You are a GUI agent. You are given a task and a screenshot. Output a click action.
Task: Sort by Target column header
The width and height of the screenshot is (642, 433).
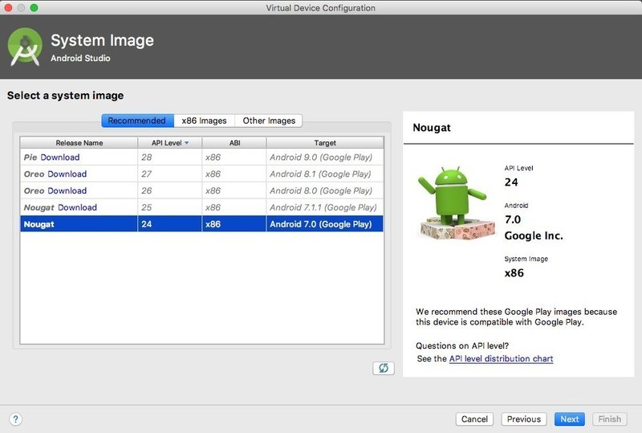(325, 143)
